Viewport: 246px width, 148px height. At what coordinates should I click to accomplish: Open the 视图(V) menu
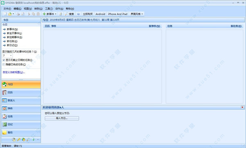[28, 9]
